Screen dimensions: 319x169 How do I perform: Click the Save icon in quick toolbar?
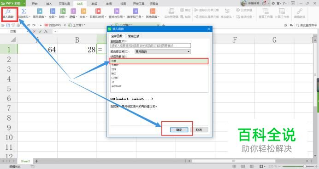(x=8, y=25)
